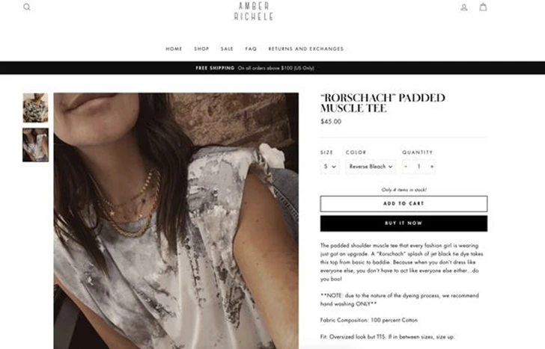Click the Amber Richele logo
Image resolution: width=545 pixels, height=349 pixels.
click(x=254, y=11)
